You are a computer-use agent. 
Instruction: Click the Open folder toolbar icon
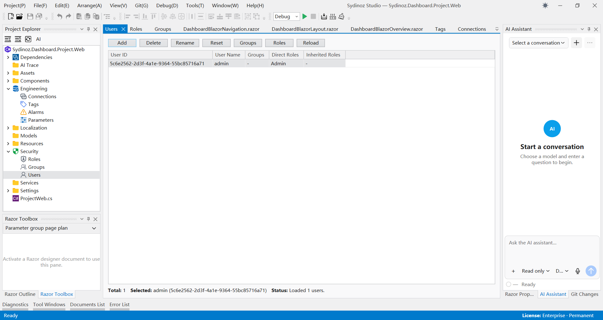pyautogui.click(x=19, y=17)
